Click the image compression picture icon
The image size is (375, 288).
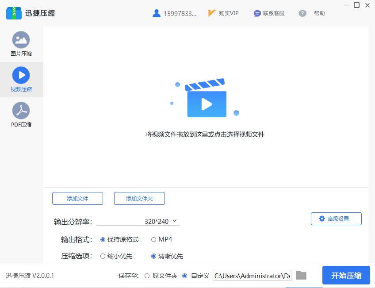(21, 40)
